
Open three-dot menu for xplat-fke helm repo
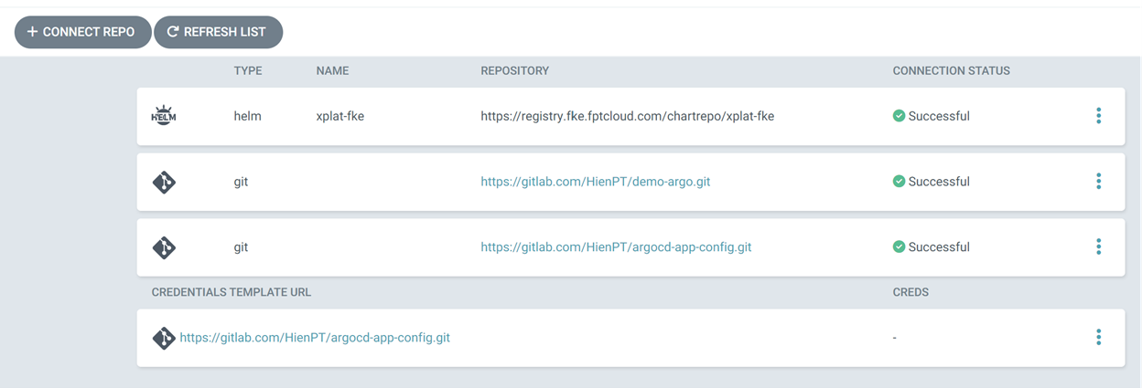(x=1098, y=116)
